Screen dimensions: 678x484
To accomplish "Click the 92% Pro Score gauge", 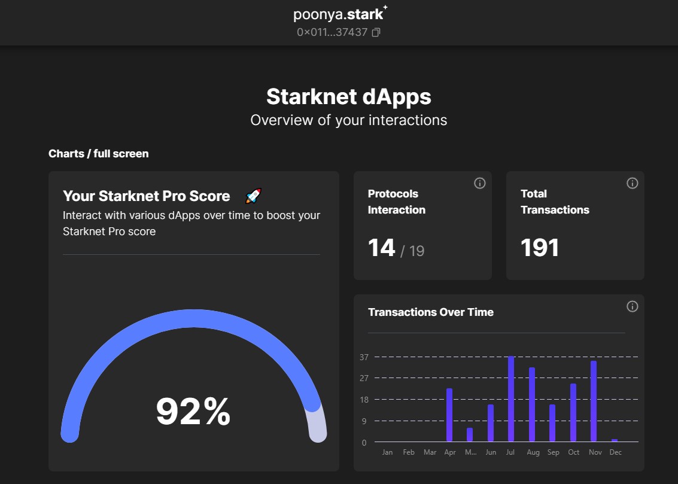I will click(x=193, y=412).
